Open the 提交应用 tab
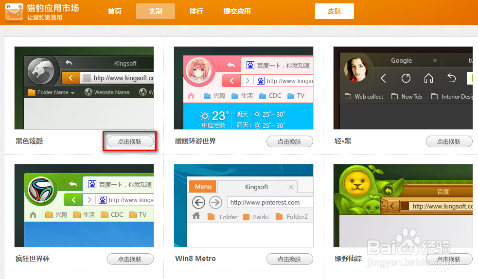Screen dimensions: 478x279 coord(237,11)
